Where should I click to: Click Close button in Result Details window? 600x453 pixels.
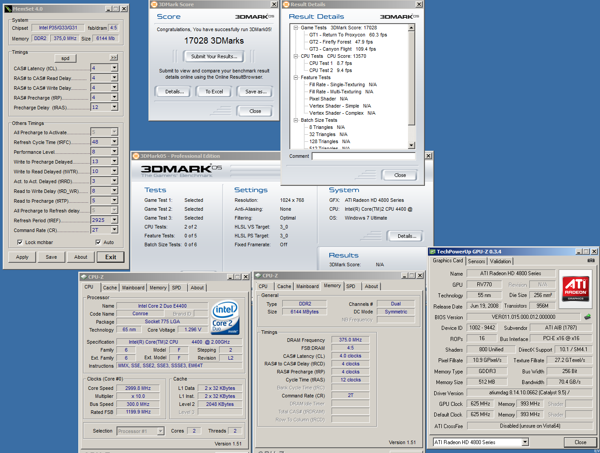pos(400,175)
